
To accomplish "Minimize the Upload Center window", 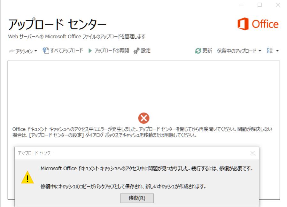I will tap(241, 5).
